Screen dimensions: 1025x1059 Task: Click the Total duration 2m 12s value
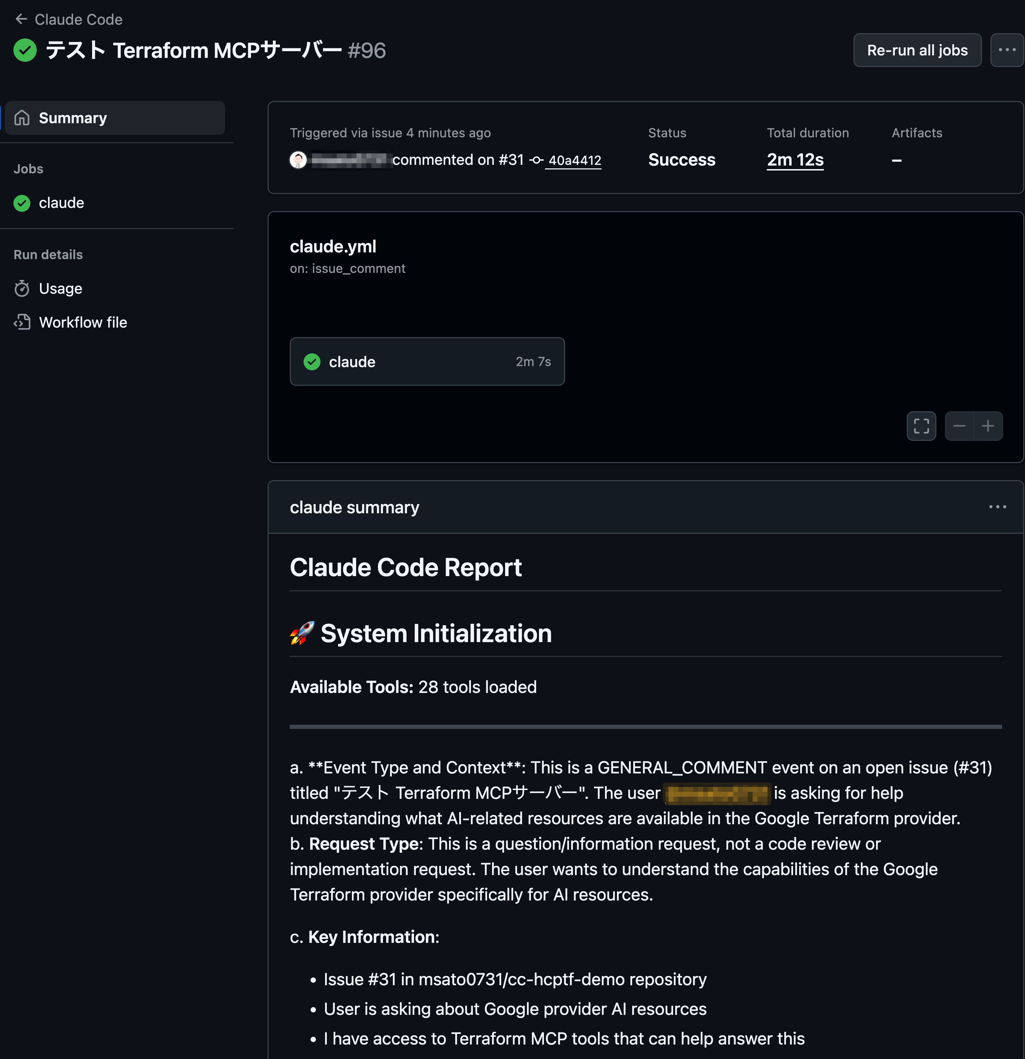(x=794, y=160)
